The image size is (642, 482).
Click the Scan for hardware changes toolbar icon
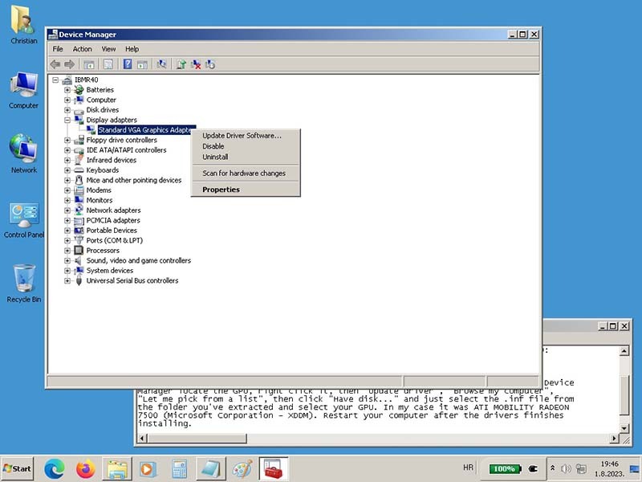162,64
